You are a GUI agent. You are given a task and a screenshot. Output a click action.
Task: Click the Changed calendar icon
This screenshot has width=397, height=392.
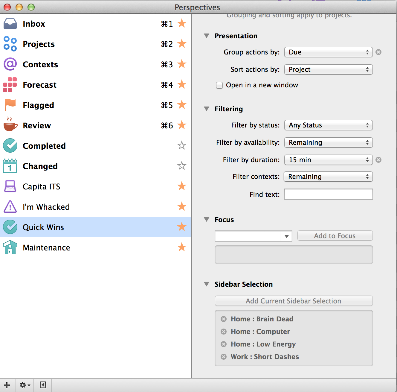click(10, 166)
